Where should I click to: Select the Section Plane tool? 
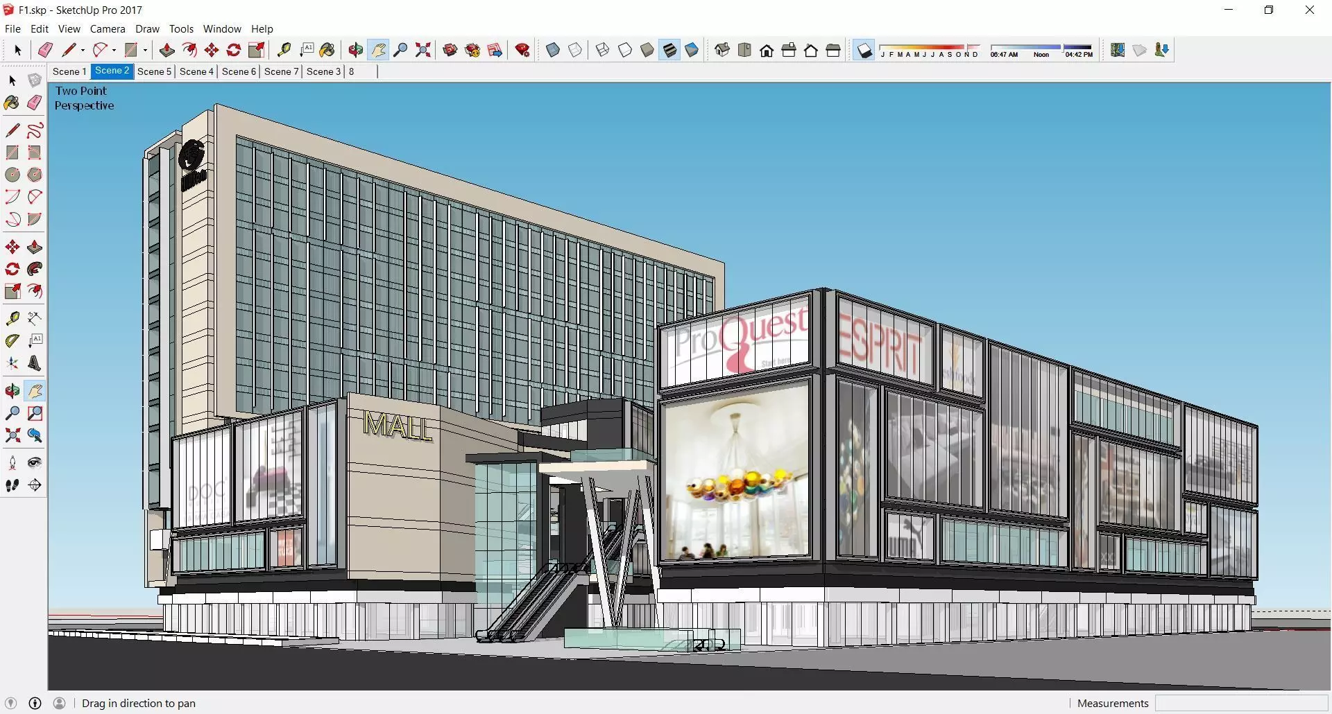pos(35,485)
